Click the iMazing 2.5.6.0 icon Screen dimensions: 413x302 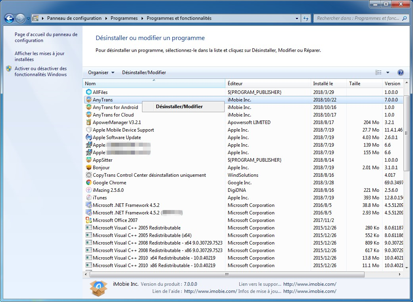tap(89, 190)
